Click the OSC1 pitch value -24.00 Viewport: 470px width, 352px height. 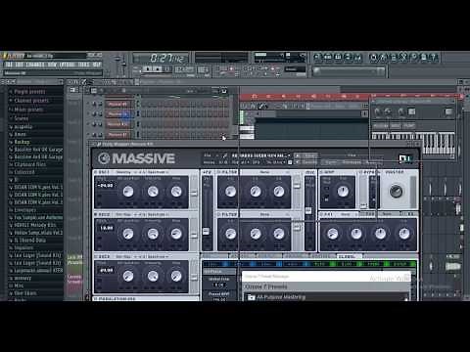105,186
